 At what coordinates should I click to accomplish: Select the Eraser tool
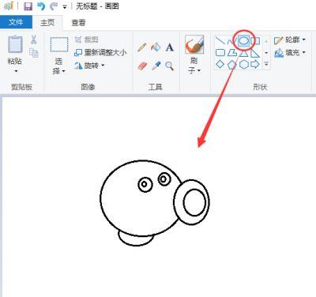tap(142, 66)
